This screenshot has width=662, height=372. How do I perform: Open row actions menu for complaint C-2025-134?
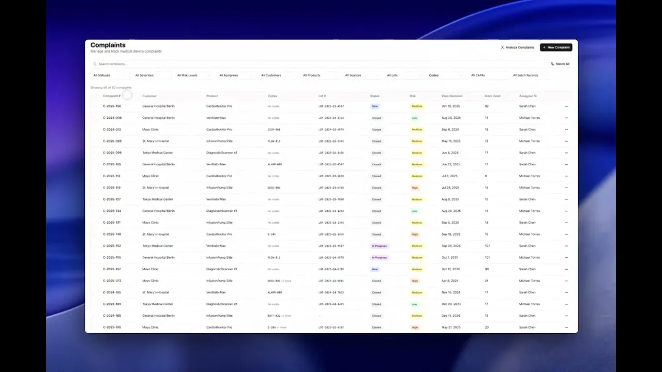coord(566,211)
